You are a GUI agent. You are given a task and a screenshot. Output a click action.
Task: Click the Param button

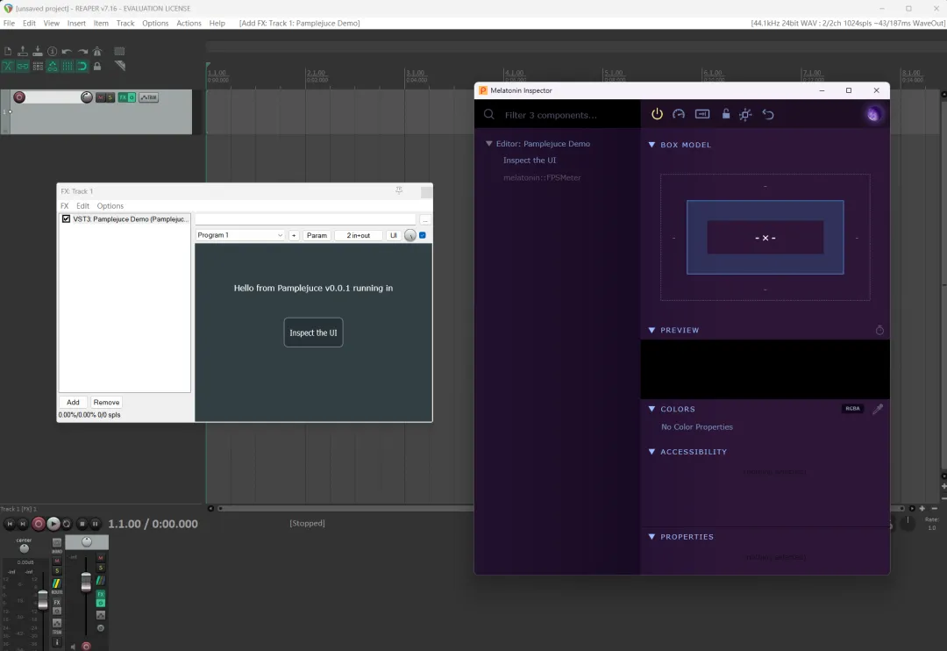point(317,235)
